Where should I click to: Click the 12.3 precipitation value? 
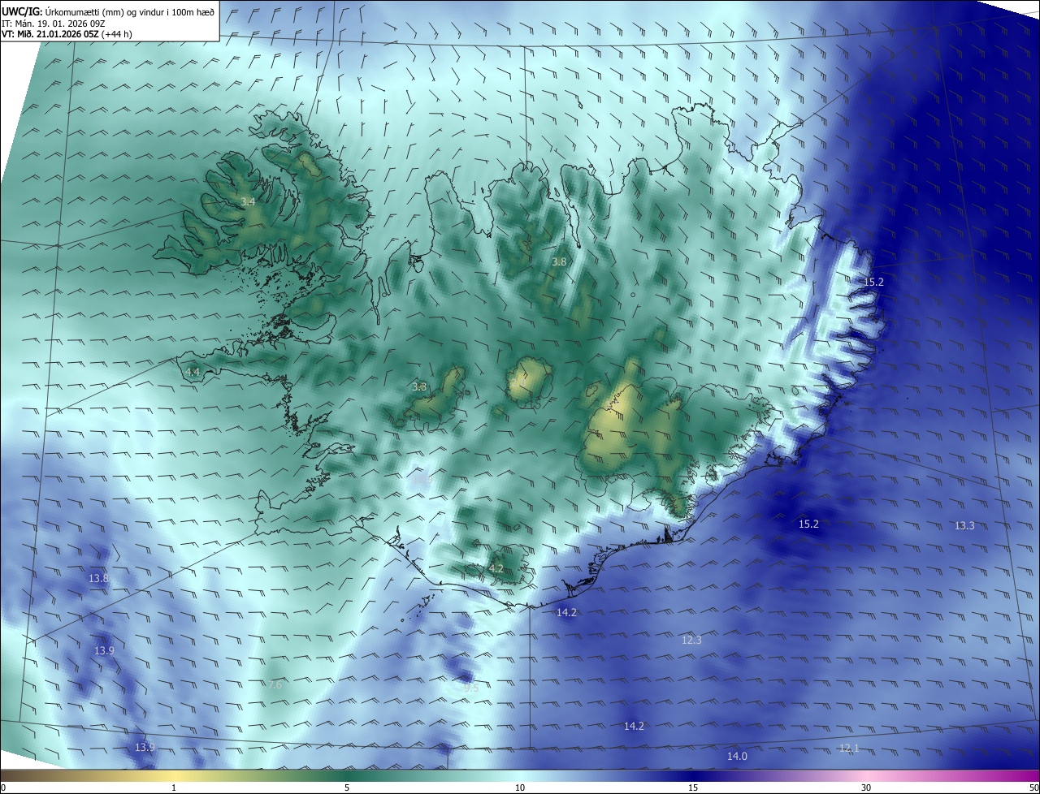click(x=691, y=641)
